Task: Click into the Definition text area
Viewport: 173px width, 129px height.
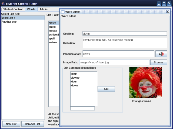Action: (124, 43)
